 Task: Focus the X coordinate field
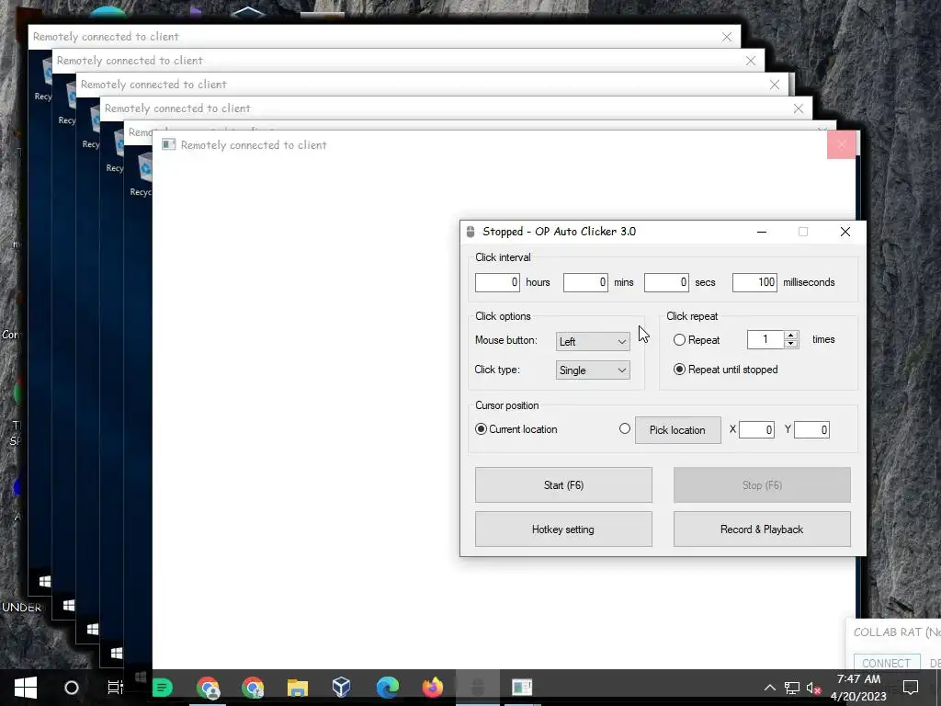756,430
